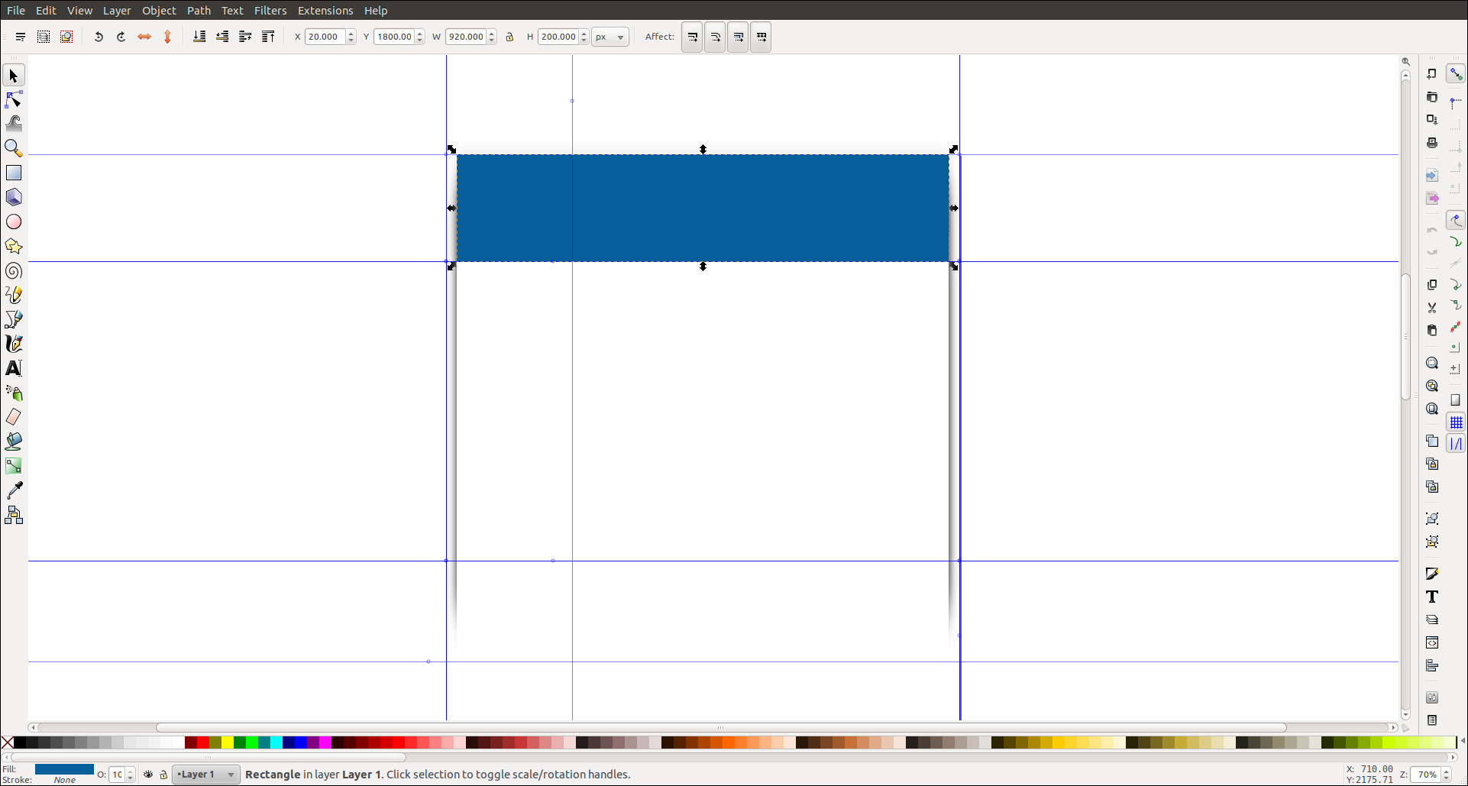Open the Align and Distribute dialog
The width and height of the screenshot is (1468, 786).
click(1432, 666)
